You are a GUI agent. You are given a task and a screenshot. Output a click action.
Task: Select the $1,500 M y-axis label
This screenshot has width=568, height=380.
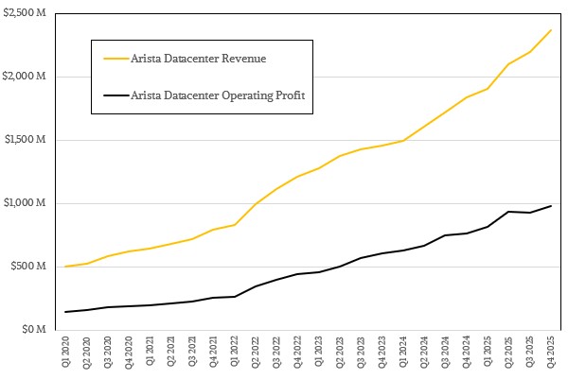pyautogui.click(x=28, y=140)
